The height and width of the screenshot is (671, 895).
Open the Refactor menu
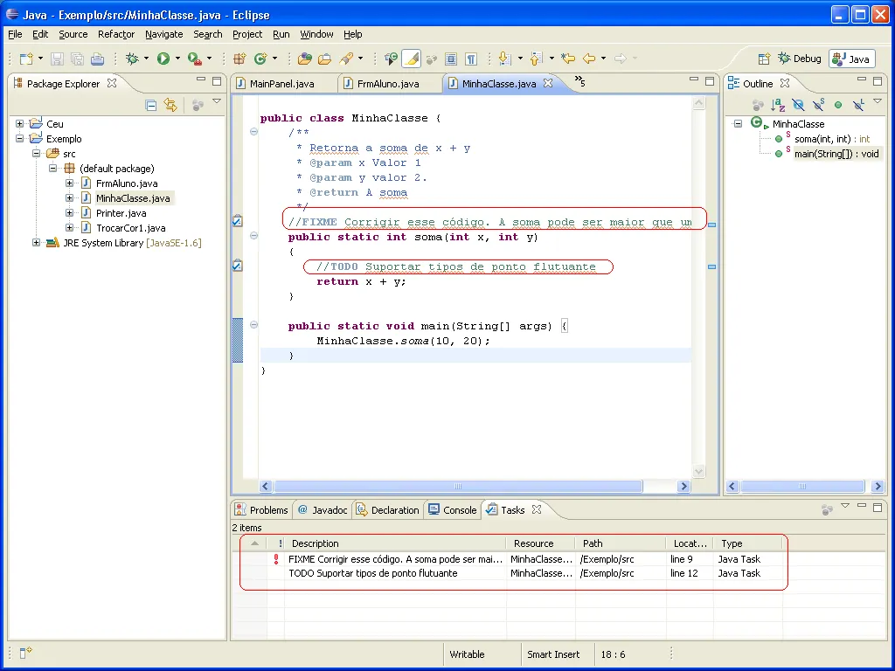(x=116, y=34)
